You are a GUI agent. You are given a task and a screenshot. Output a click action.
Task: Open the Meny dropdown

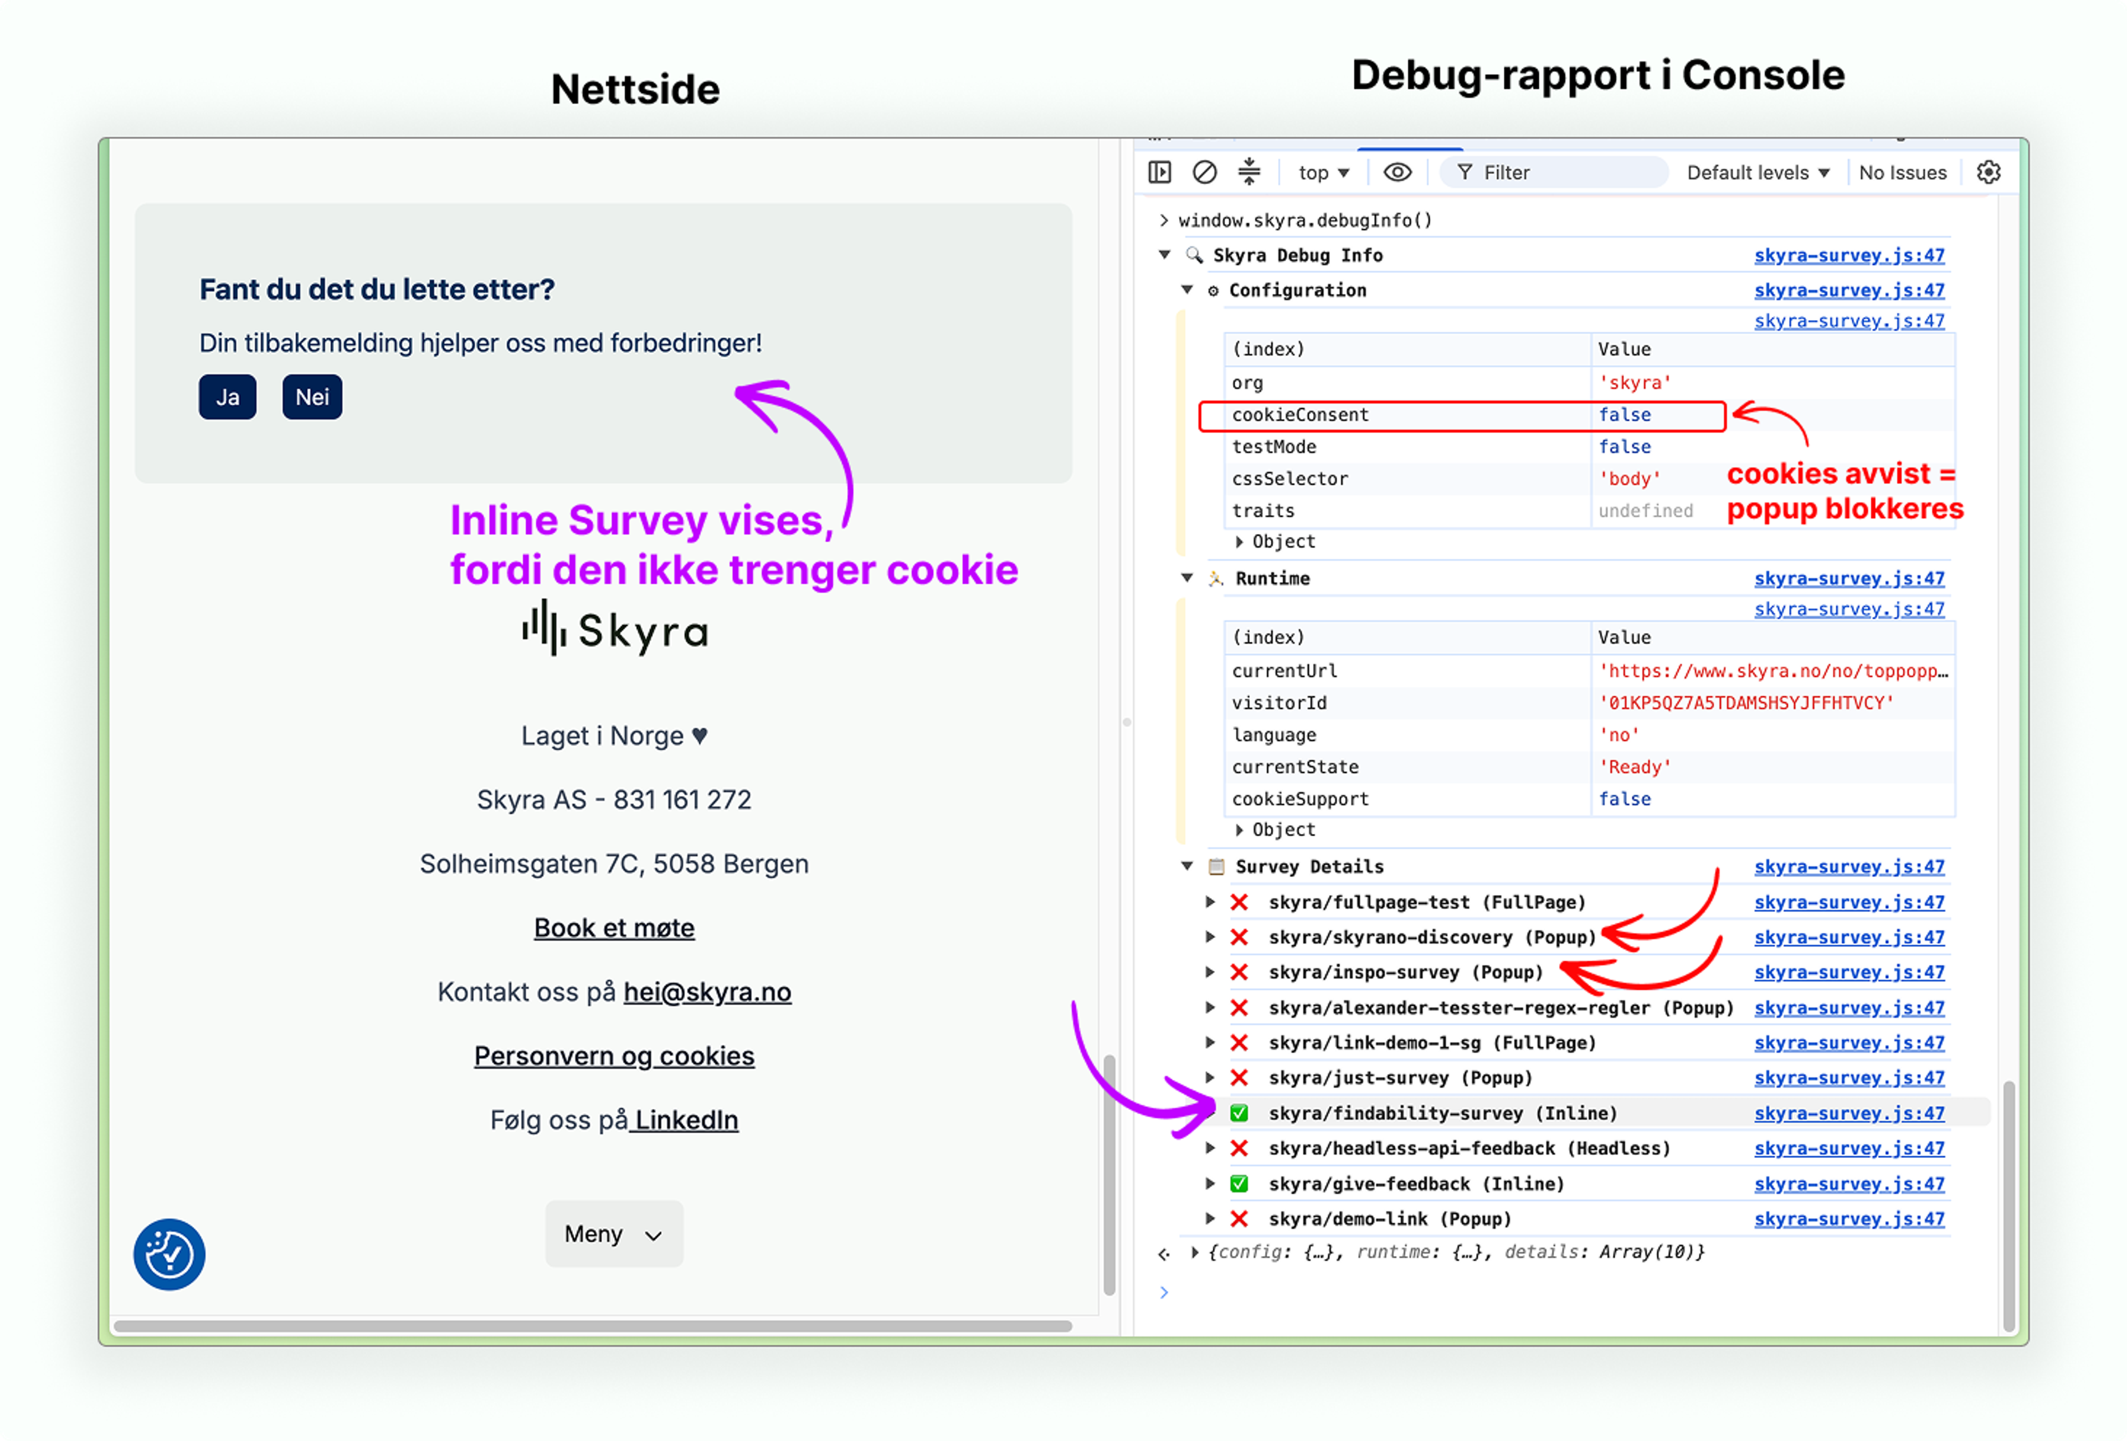tap(614, 1233)
